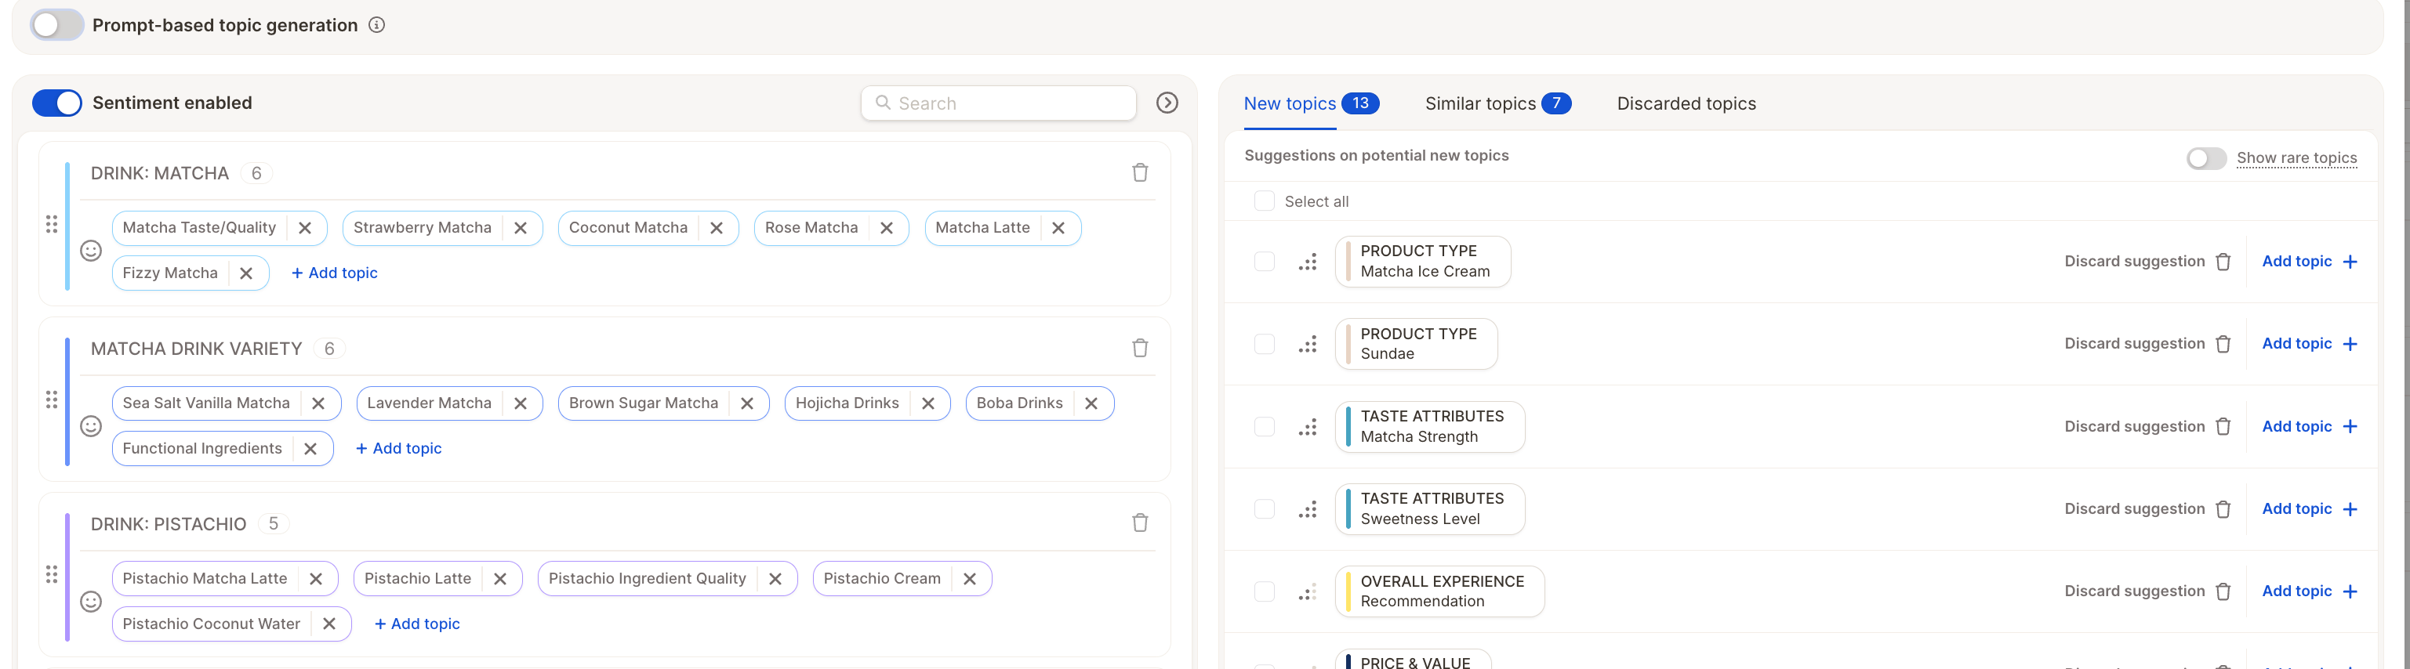Grab the drag handle of DRINK: MATCHA group
Viewport: 2410px width, 669px height.
click(52, 224)
